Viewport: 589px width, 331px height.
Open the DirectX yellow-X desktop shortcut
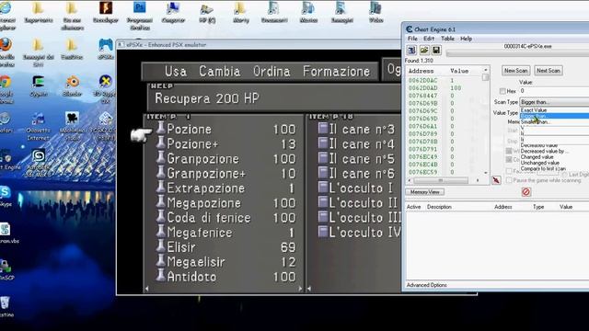(106, 89)
